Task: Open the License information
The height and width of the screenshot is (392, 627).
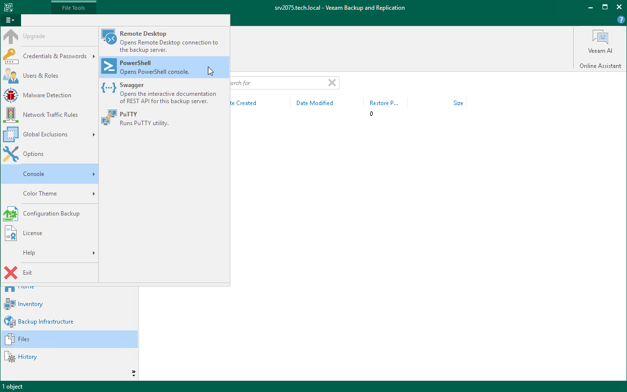Action: (x=32, y=233)
